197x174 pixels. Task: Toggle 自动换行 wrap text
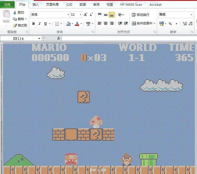pos(140,15)
